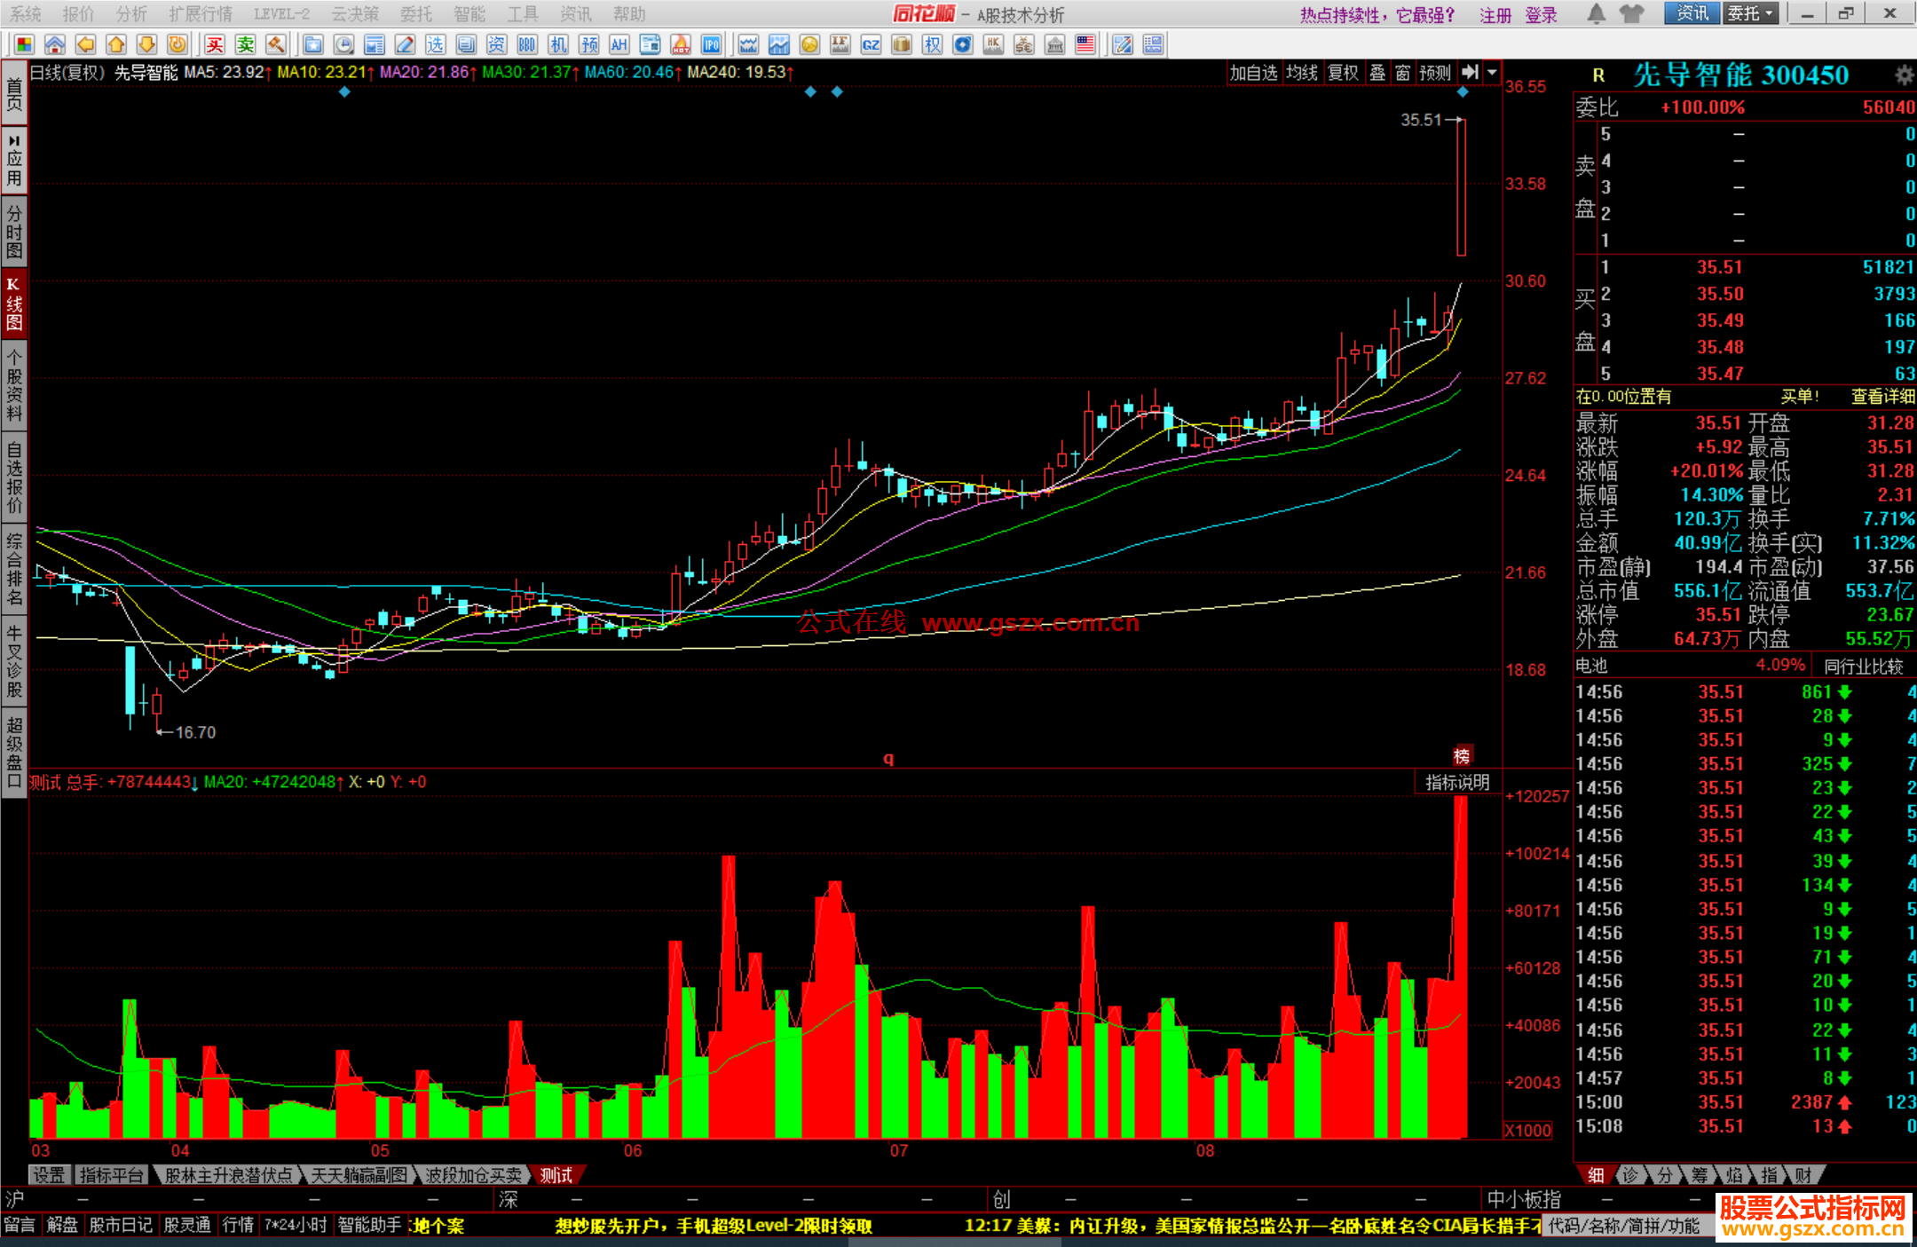Open the 分析 menu
1917x1247 pixels.
pyautogui.click(x=131, y=14)
